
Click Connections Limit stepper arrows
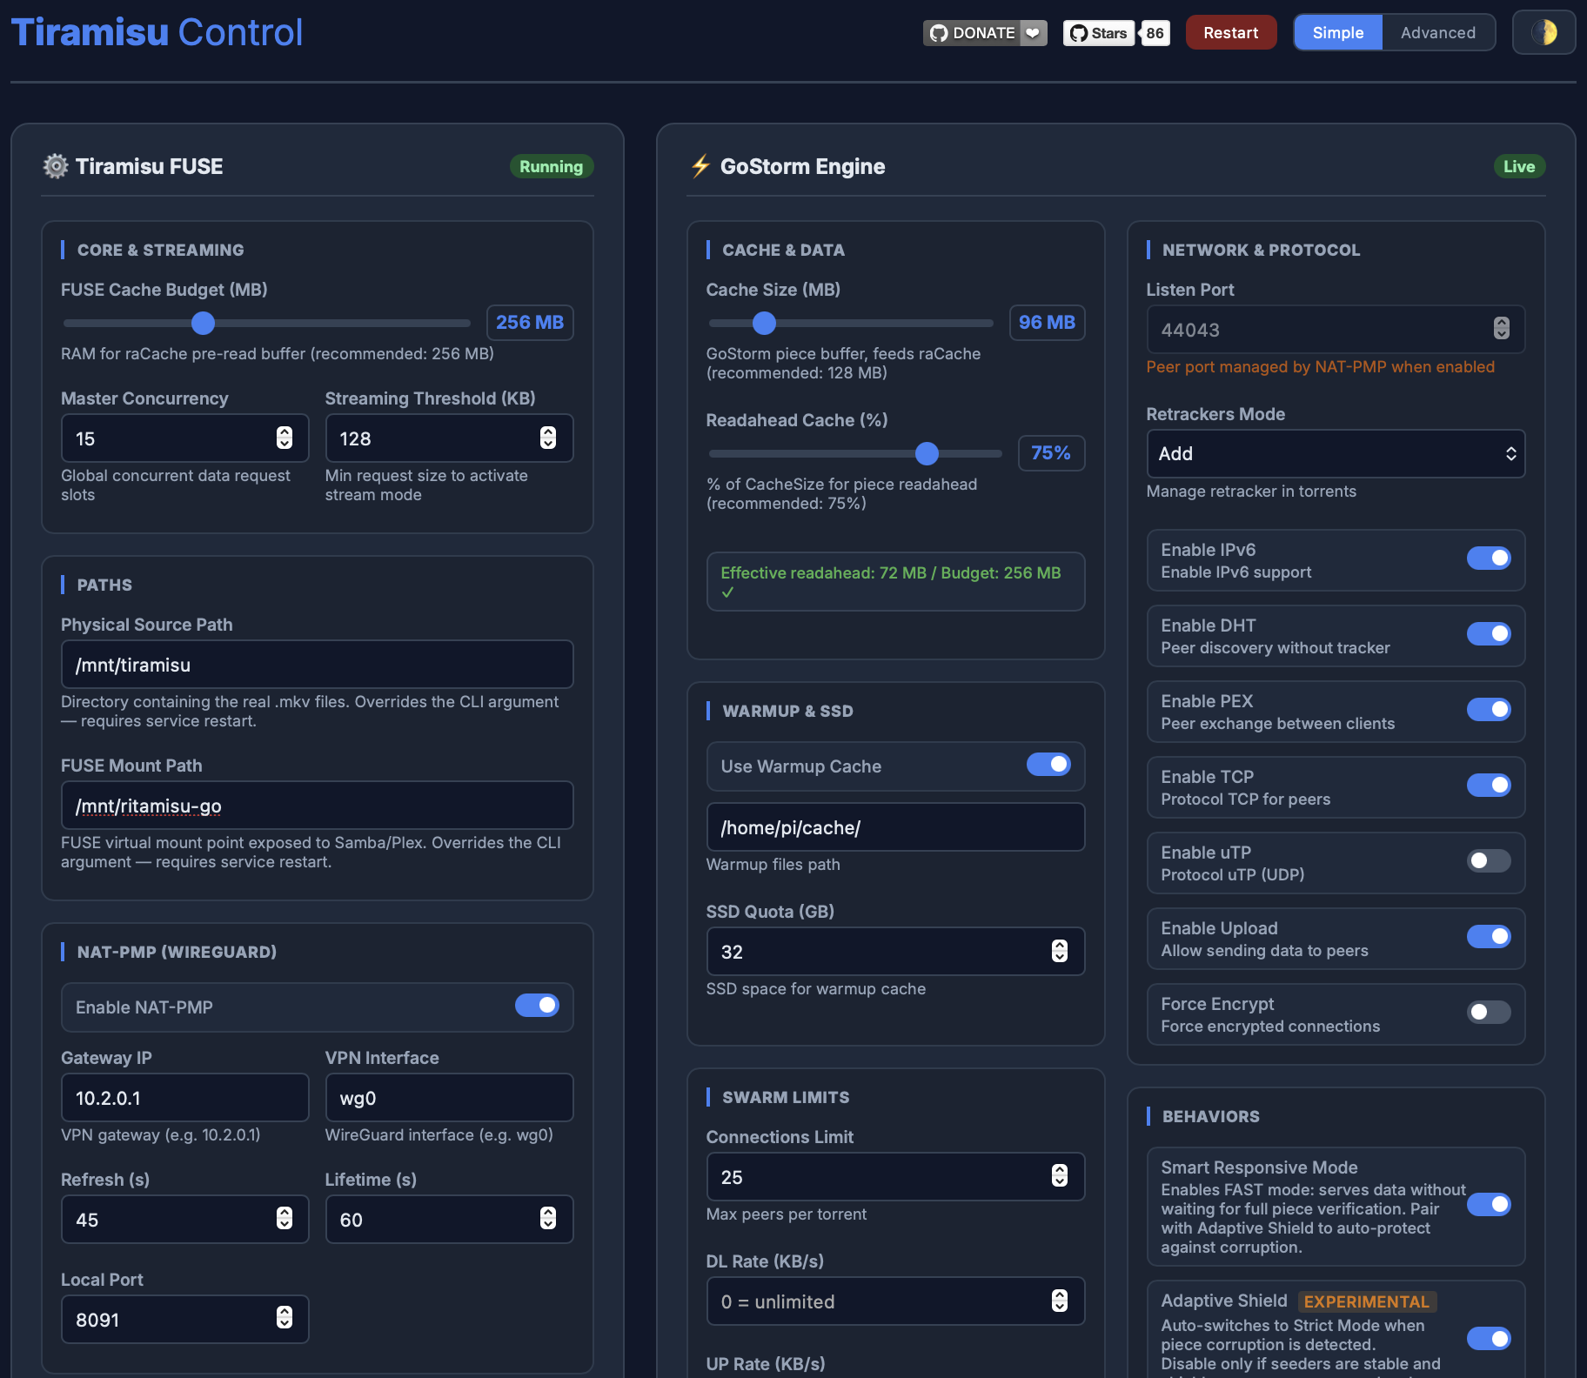pyautogui.click(x=1060, y=1175)
